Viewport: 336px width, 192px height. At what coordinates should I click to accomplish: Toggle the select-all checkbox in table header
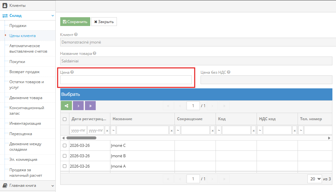[x=64, y=119]
